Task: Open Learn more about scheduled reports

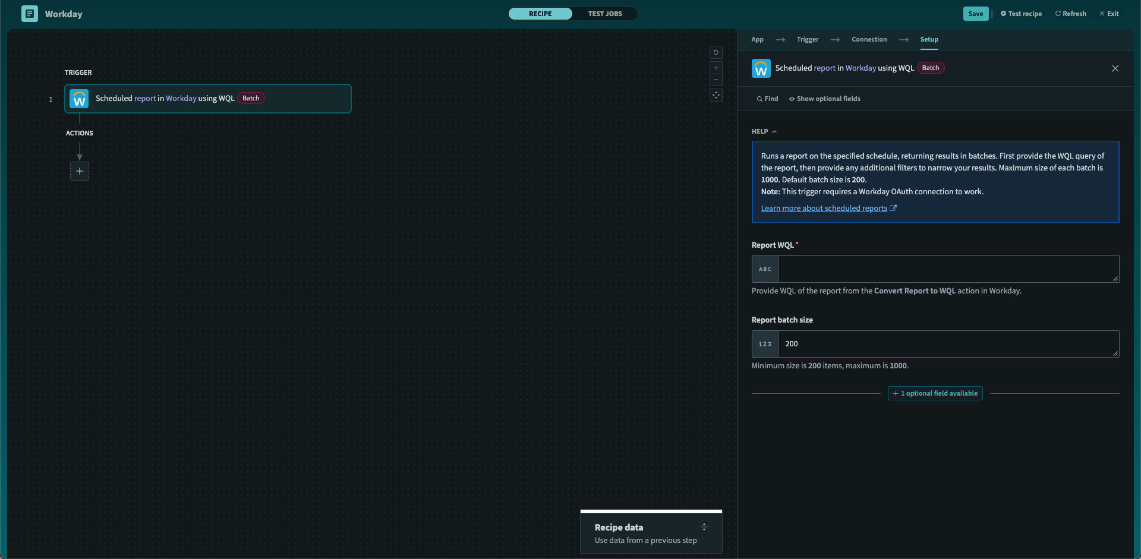Action: [824, 208]
